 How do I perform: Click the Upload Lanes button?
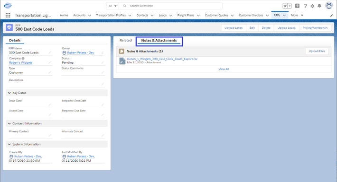[234, 28]
